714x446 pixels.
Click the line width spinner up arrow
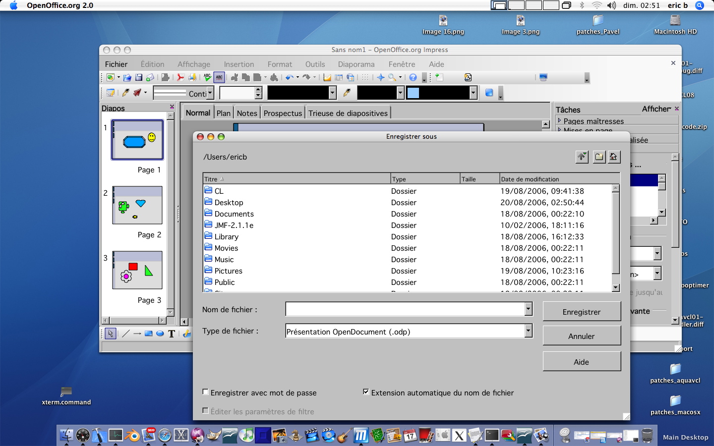click(x=258, y=90)
